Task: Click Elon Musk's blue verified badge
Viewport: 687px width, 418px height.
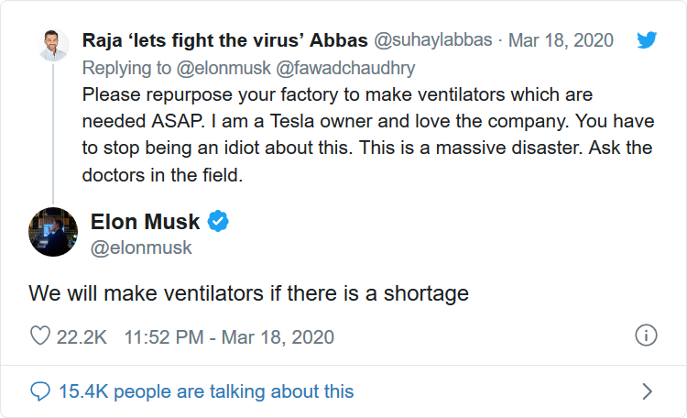Action: click(218, 221)
